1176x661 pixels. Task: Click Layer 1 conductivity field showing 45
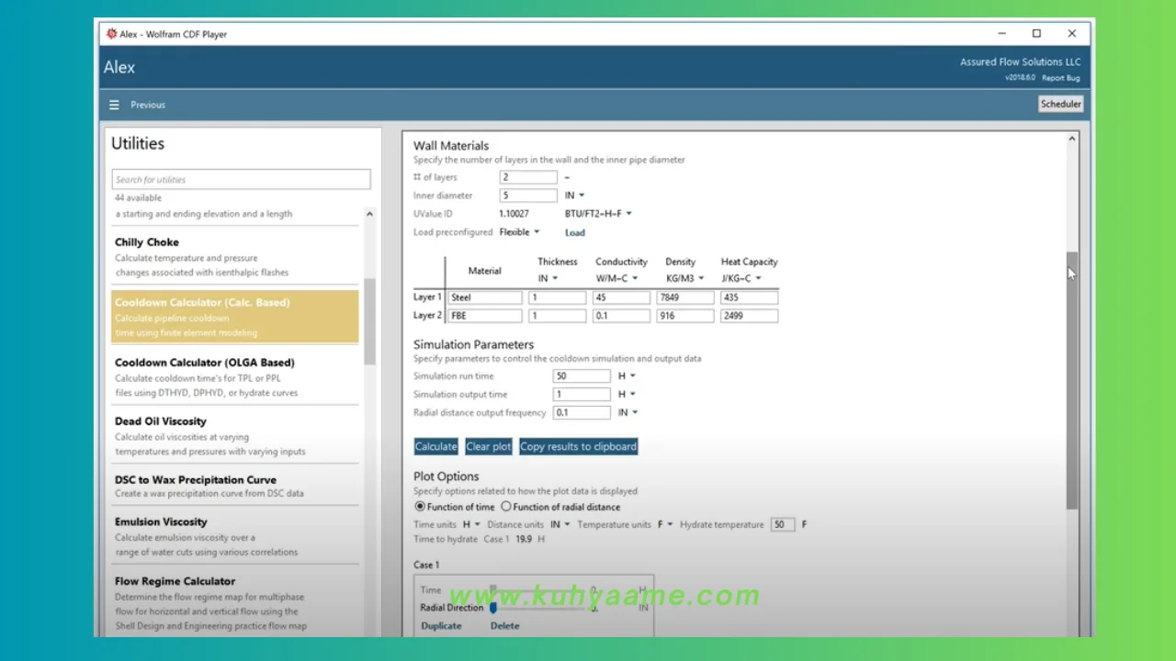coord(621,297)
